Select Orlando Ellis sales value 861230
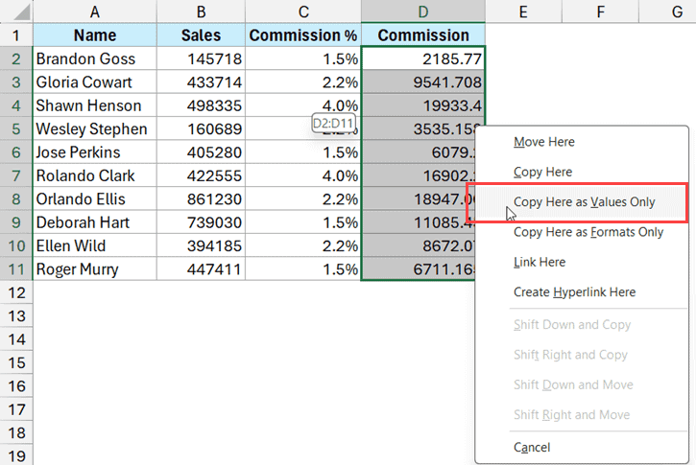Viewport: 696px width, 465px height. tap(201, 199)
